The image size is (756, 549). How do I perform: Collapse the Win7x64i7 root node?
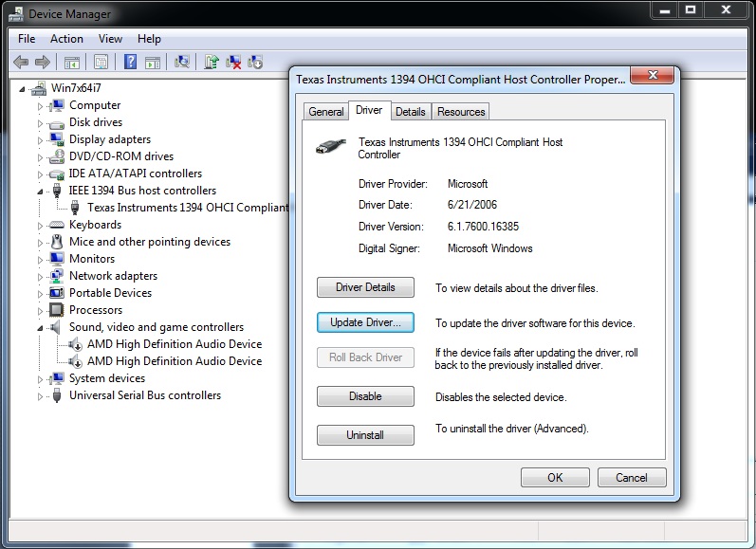(22, 89)
